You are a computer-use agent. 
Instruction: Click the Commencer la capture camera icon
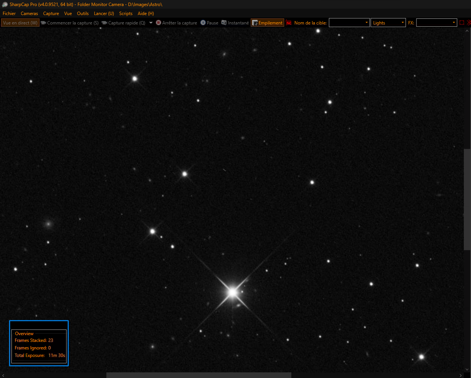[x=44, y=23]
